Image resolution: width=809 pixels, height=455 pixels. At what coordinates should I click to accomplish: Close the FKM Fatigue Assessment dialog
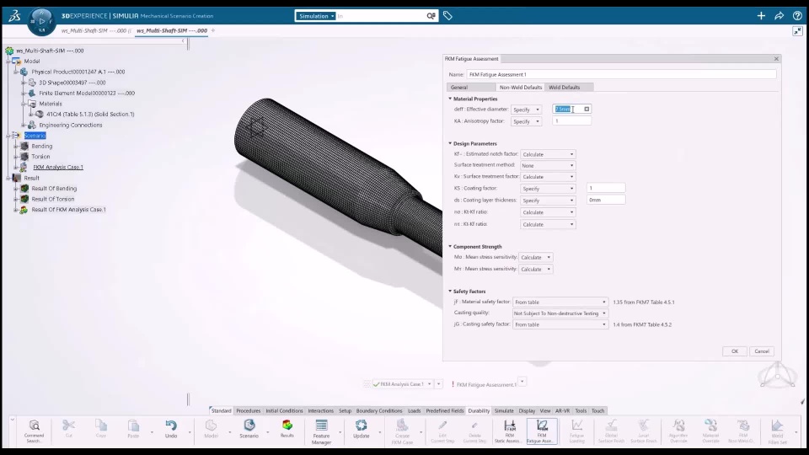pos(776,59)
